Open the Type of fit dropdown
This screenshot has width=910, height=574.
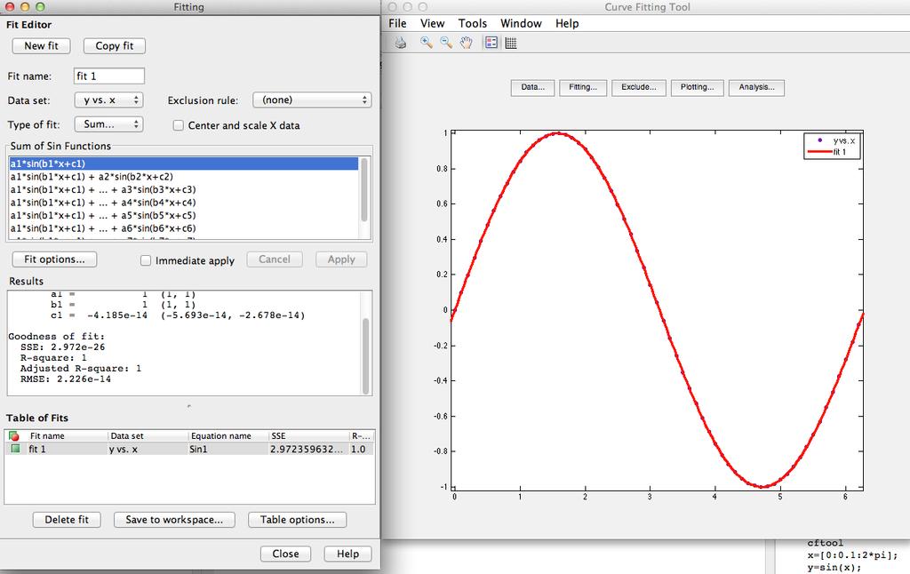point(108,124)
